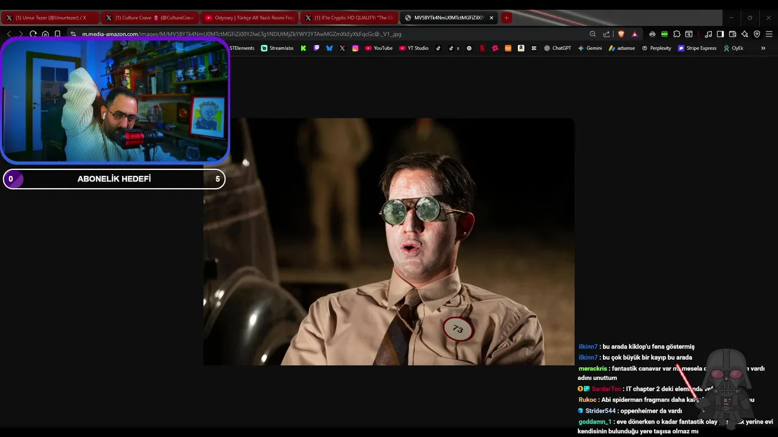The width and height of the screenshot is (778, 437).
Task: Click the webcam overlay of the streamer
Action: tap(115, 100)
